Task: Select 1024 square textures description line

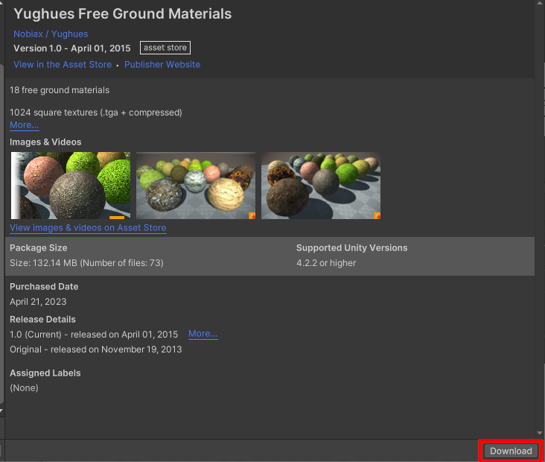Action: tap(96, 113)
